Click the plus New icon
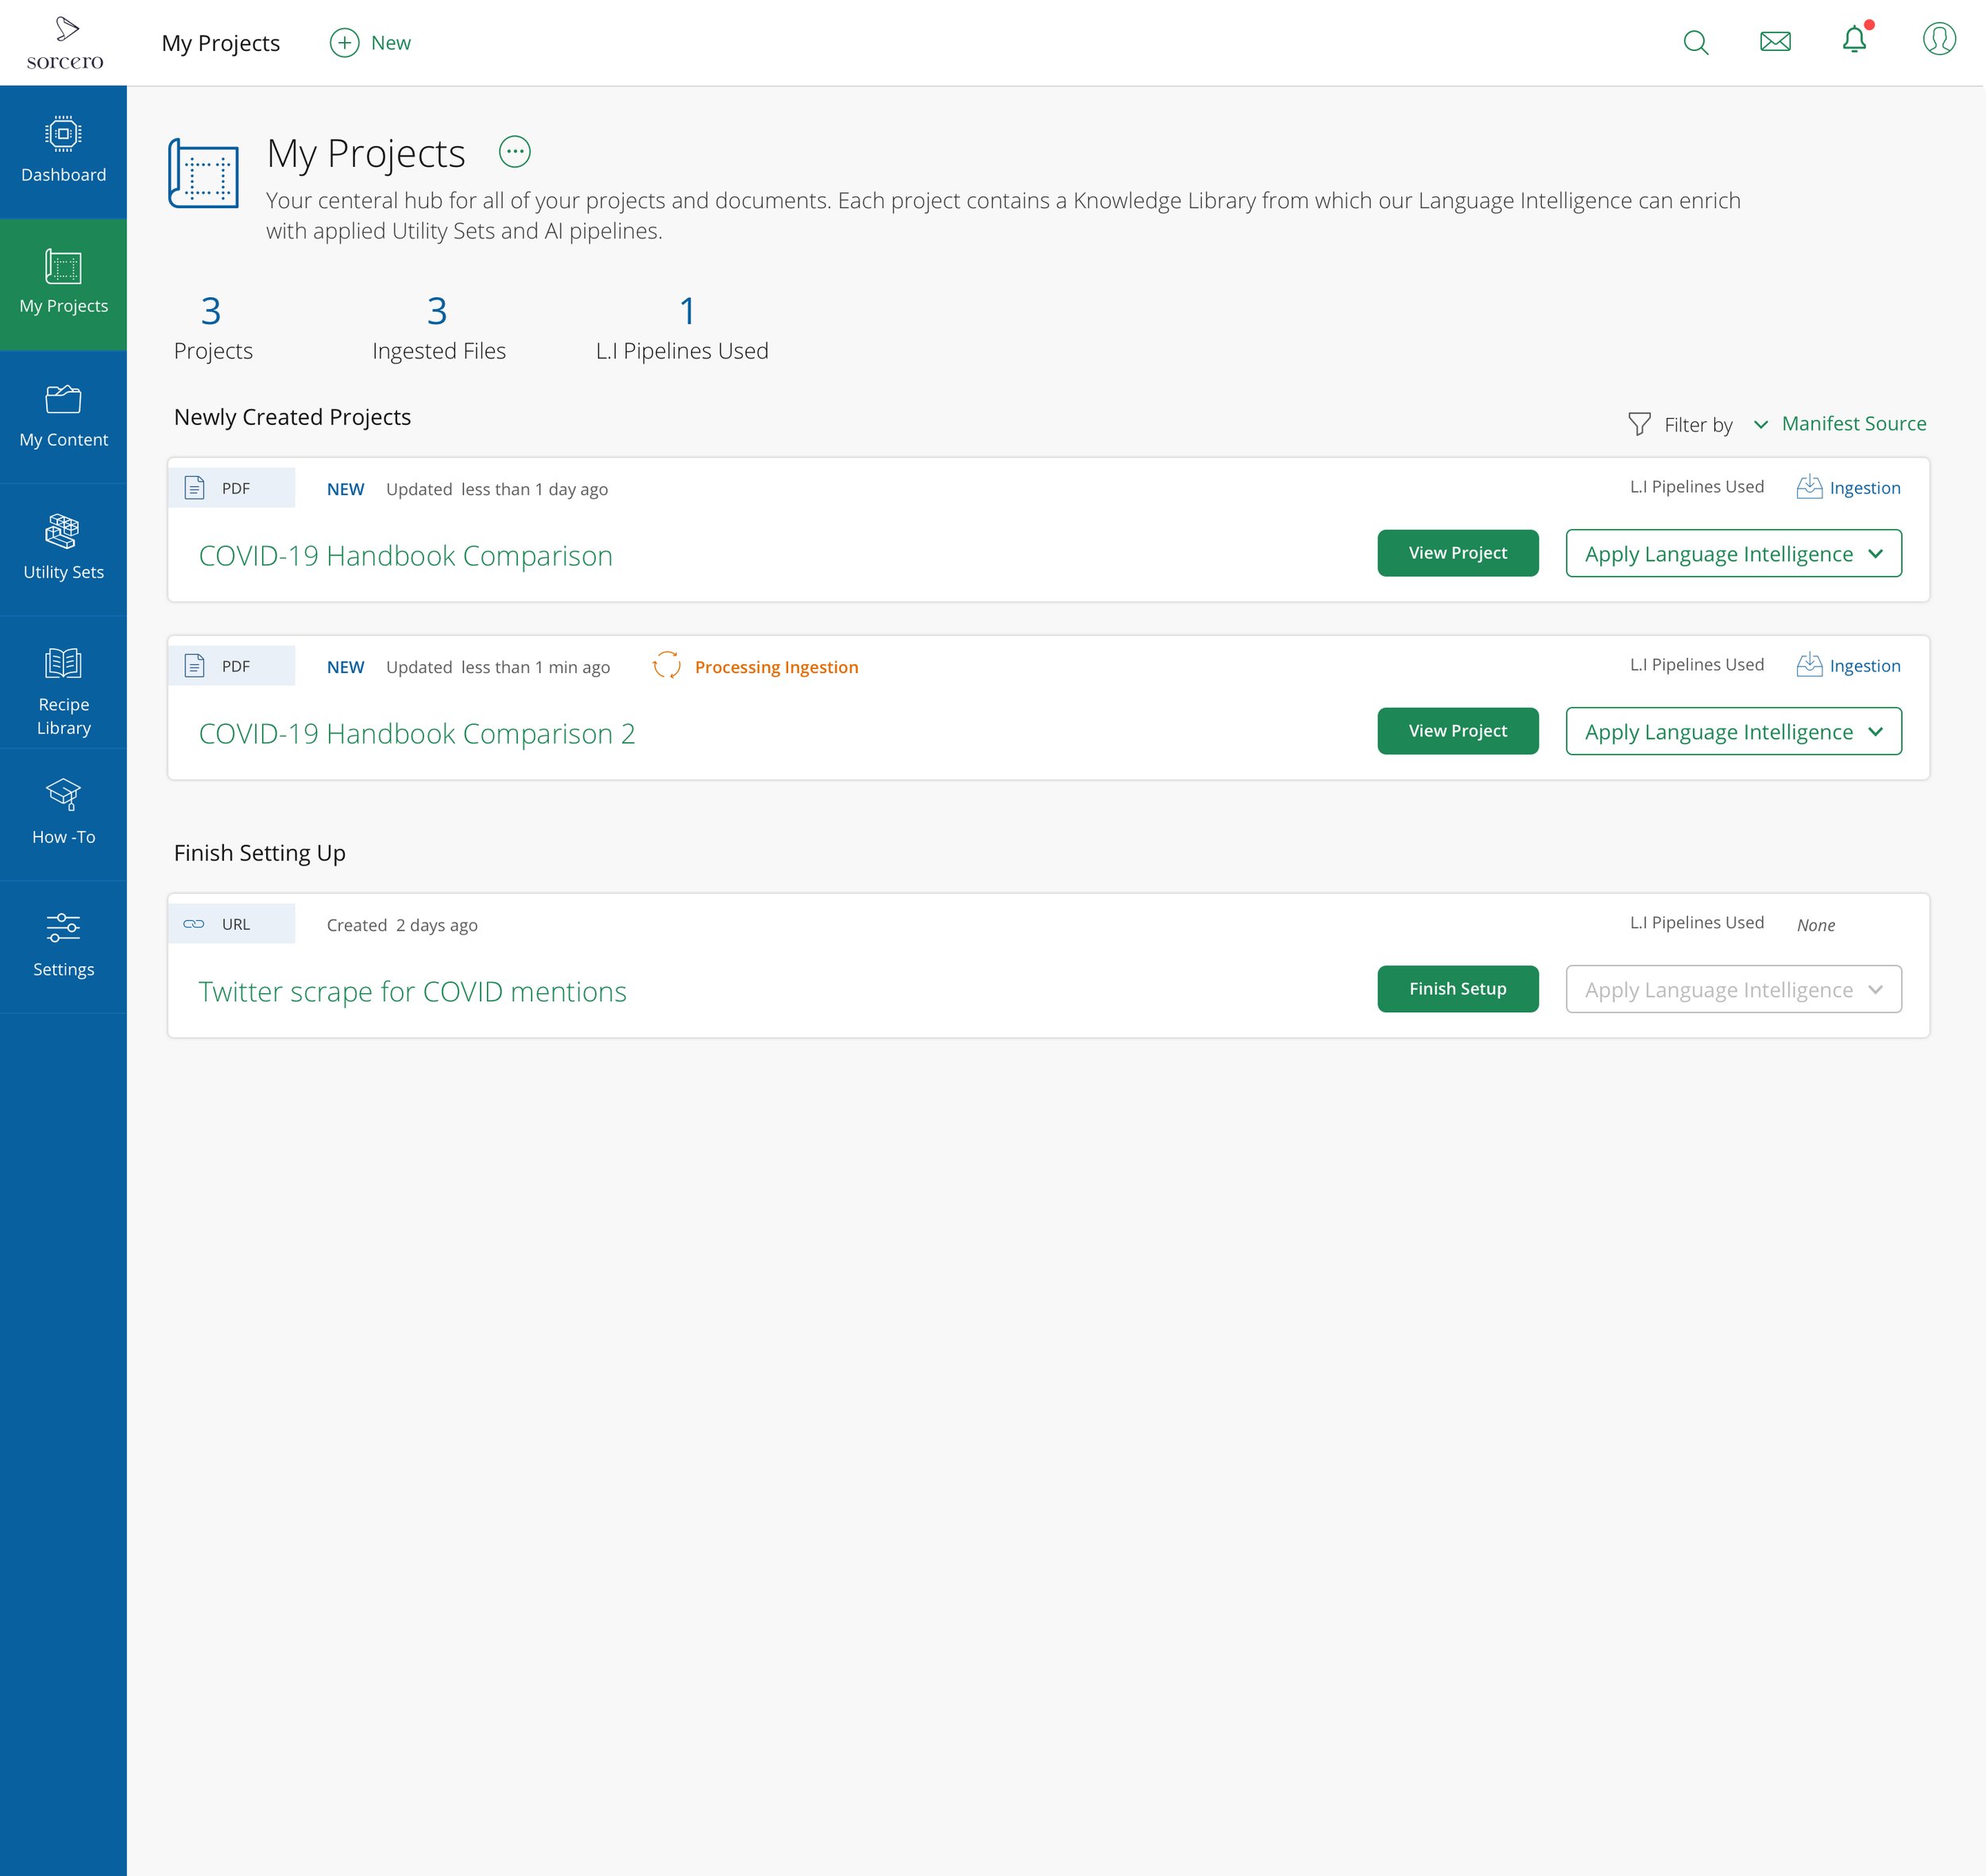1986x1876 pixels. 344,43
